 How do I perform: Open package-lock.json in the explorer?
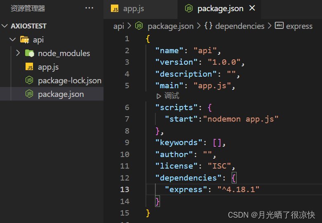(x=69, y=80)
